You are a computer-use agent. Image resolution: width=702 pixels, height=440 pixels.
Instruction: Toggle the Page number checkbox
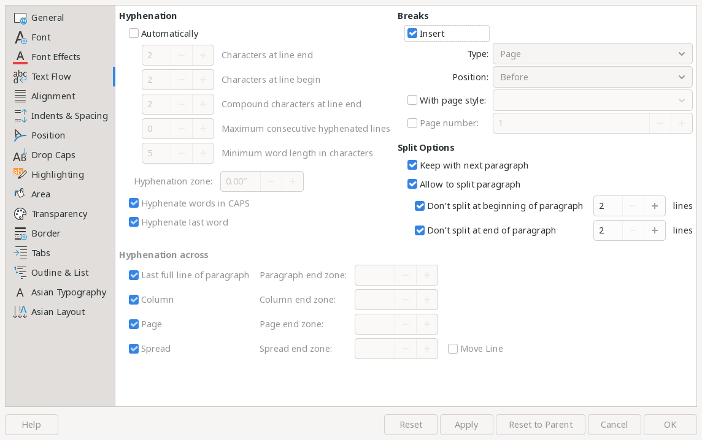[412, 123]
